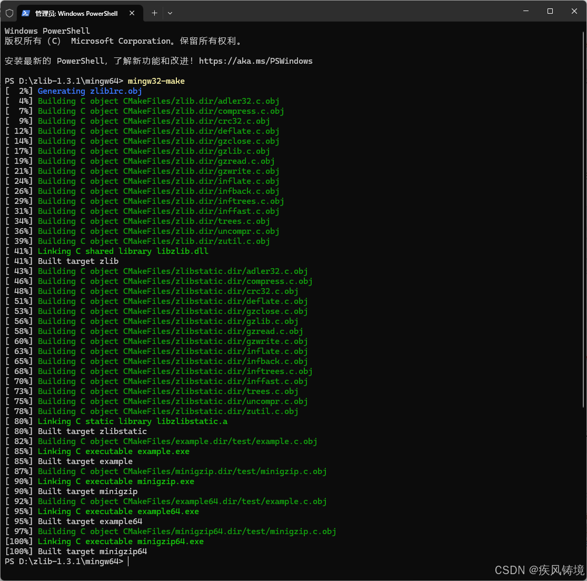Image resolution: width=587 pixels, height=581 pixels.
Task: Click the zlib.dir/adler32.c.obj line
Action: coord(142,101)
